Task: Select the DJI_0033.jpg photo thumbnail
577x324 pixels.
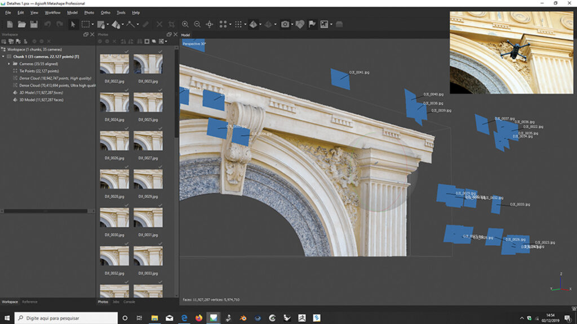Action: [x=148, y=256]
